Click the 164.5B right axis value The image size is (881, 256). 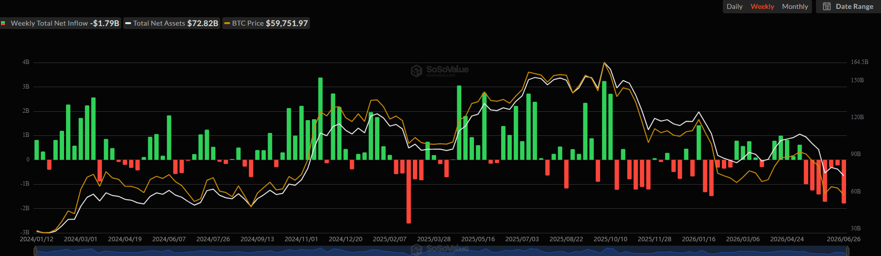859,62
